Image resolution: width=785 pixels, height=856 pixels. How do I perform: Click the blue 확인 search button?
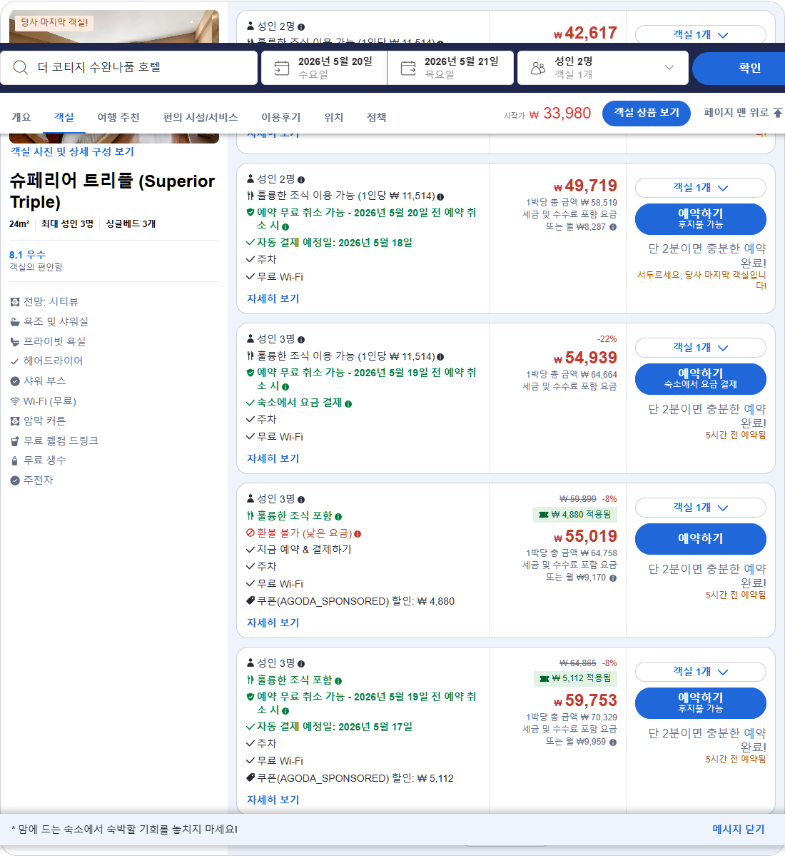(739, 68)
